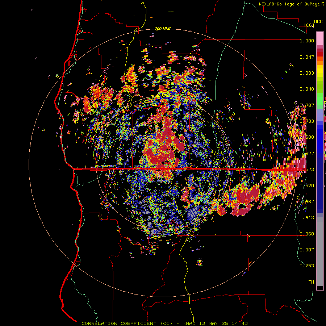326x326 pixels.
Task: Click the 0.893 scale value
Action: pyautogui.click(x=307, y=73)
